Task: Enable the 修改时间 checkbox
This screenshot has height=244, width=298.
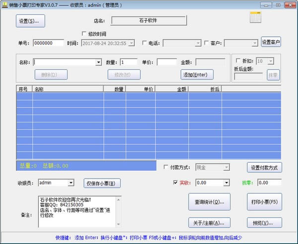Action: [84, 34]
